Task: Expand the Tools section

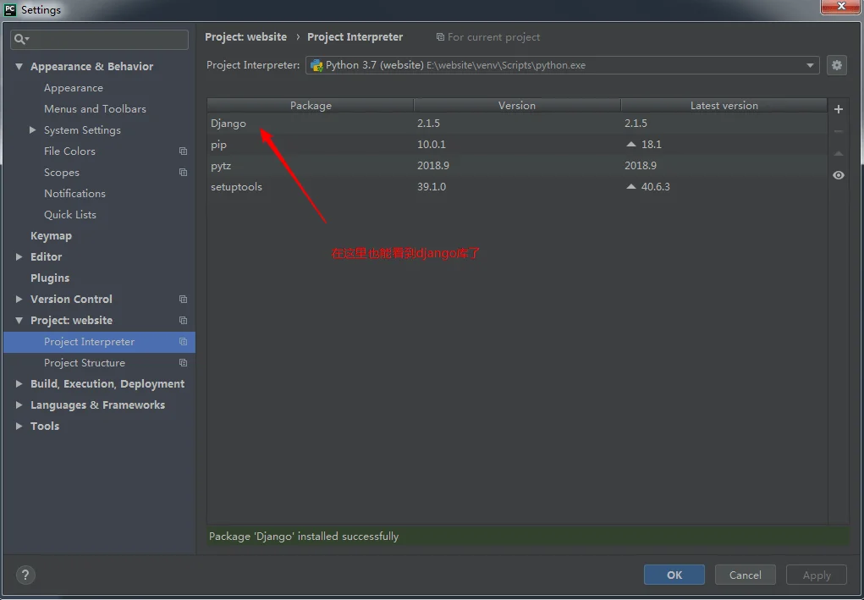Action: point(19,426)
